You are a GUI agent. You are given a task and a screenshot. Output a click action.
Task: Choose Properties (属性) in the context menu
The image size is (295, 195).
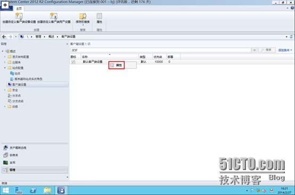pyautogui.click(x=122, y=65)
